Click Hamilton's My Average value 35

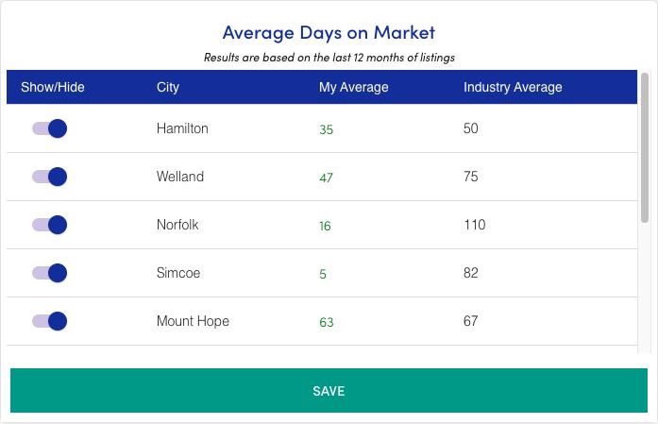point(326,129)
